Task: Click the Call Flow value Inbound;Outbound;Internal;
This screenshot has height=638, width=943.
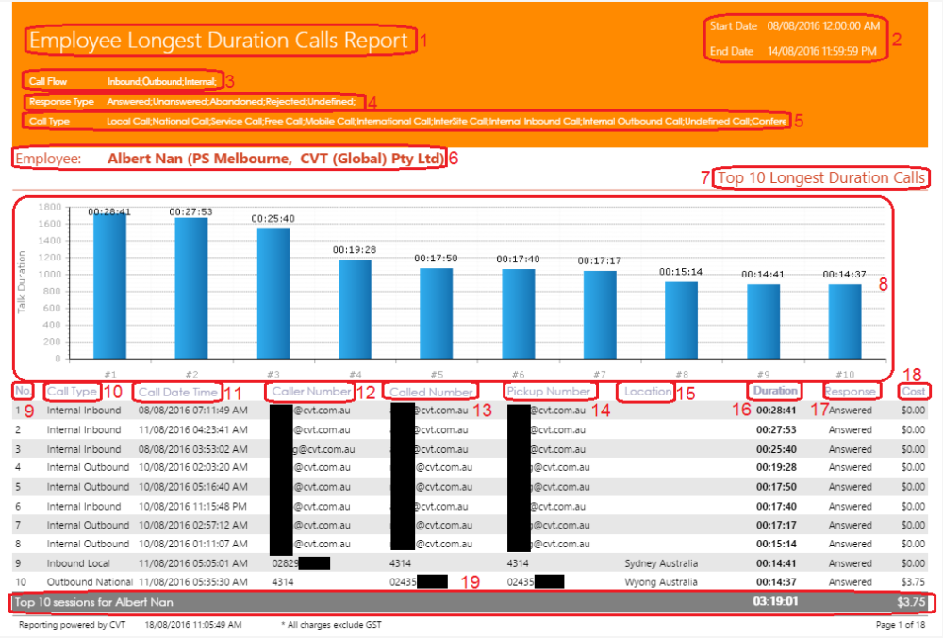Action: (162, 81)
